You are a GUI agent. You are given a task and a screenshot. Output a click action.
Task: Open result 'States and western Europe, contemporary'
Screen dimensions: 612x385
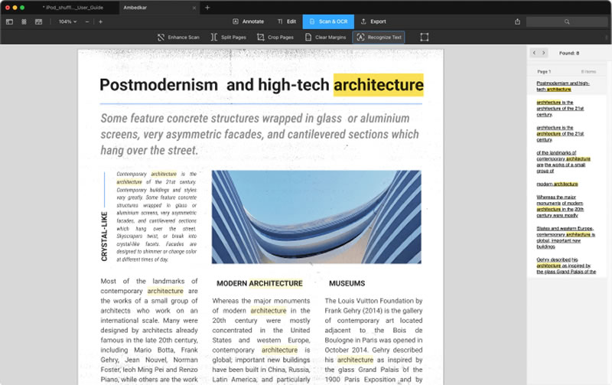click(x=565, y=237)
